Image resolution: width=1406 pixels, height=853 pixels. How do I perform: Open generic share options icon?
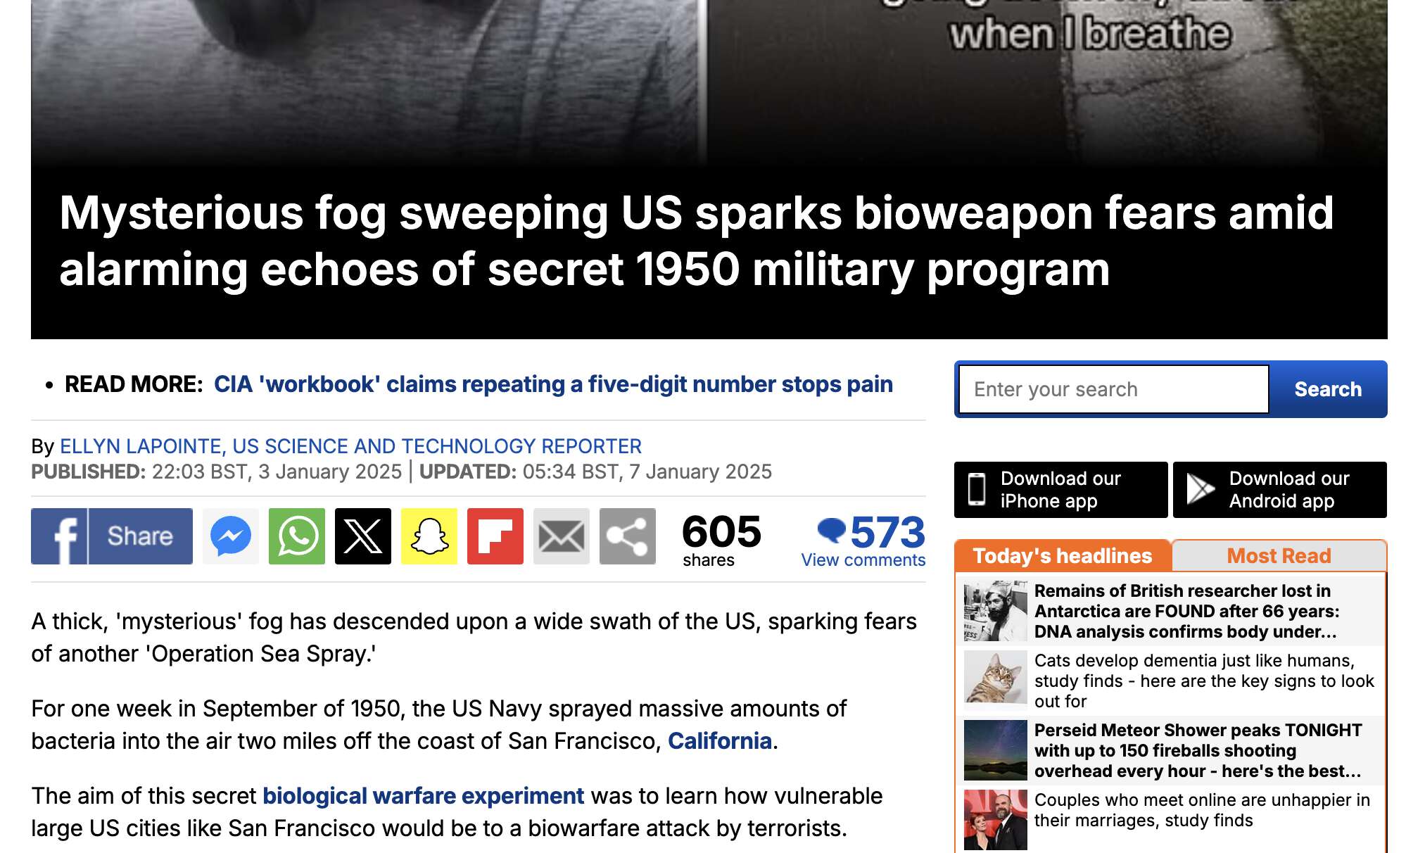pos(628,536)
